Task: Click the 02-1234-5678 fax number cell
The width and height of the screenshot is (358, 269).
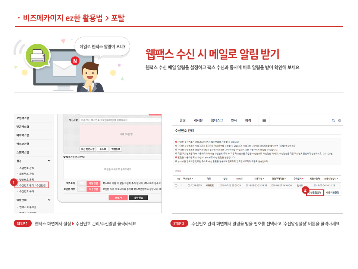Action: point(195,186)
